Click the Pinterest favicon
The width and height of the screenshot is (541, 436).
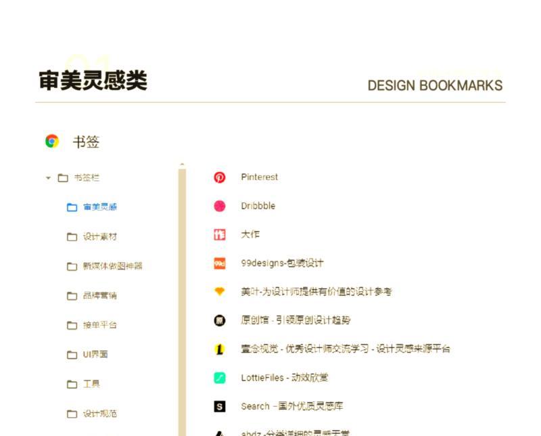coord(220,177)
